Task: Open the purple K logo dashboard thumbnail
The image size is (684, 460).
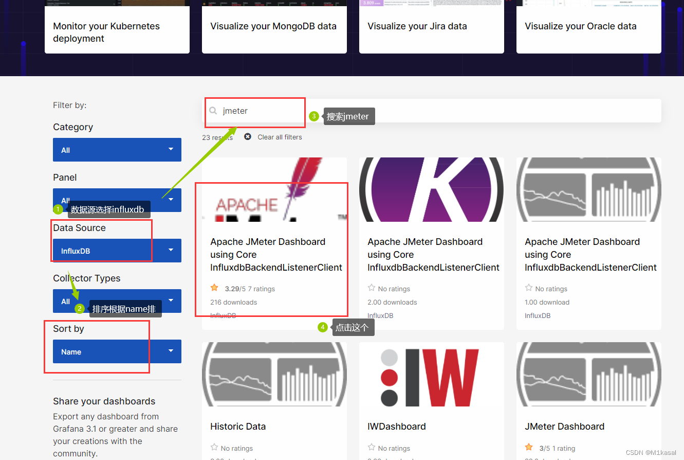Action: pos(432,189)
